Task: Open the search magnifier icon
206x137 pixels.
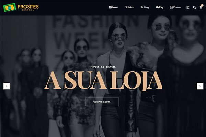Action: (x=194, y=8)
